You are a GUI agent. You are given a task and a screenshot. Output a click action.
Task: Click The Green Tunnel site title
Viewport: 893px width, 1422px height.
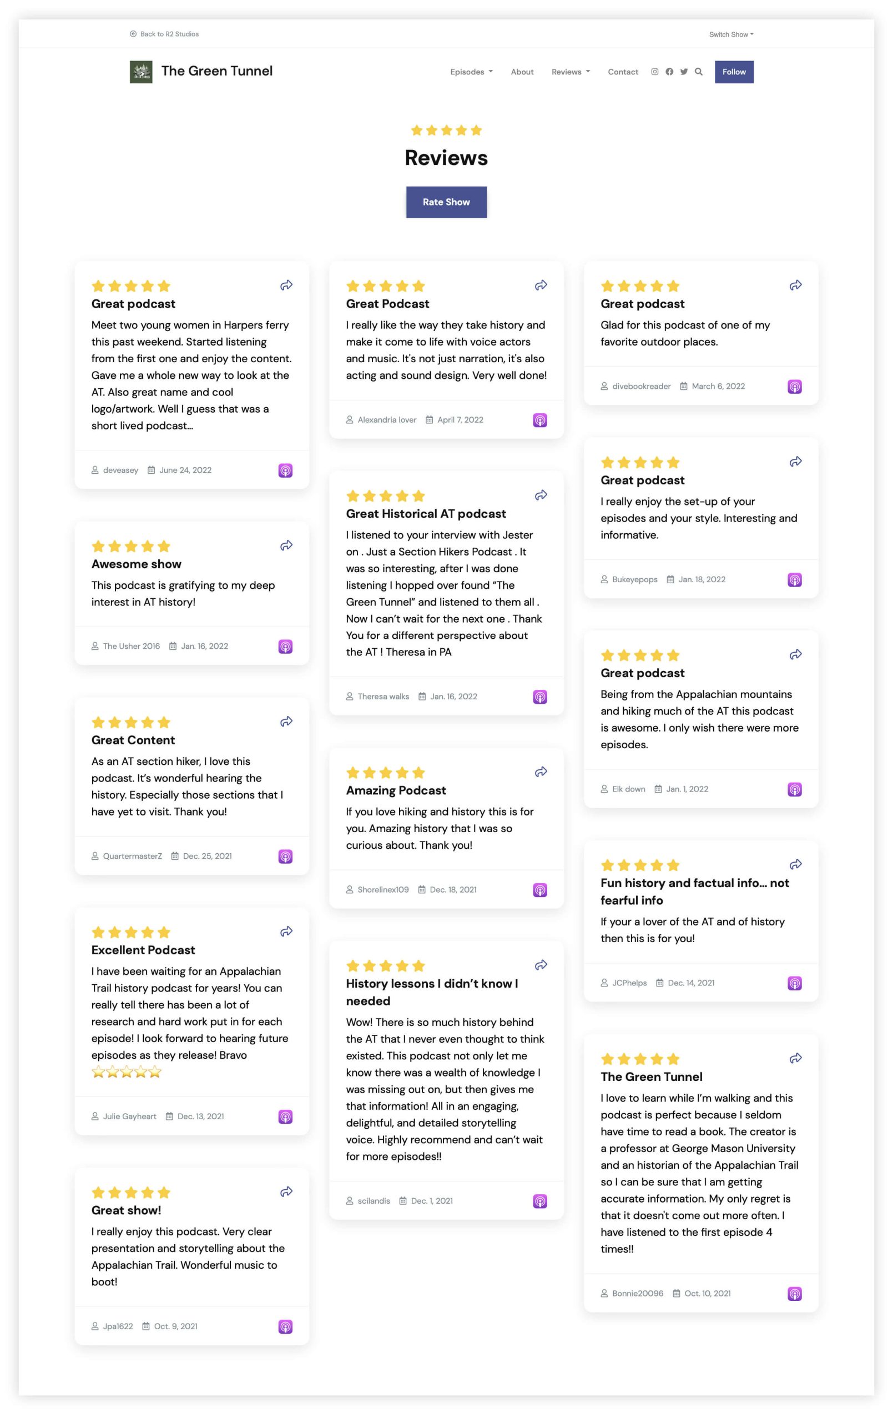pyautogui.click(x=216, y=72)
